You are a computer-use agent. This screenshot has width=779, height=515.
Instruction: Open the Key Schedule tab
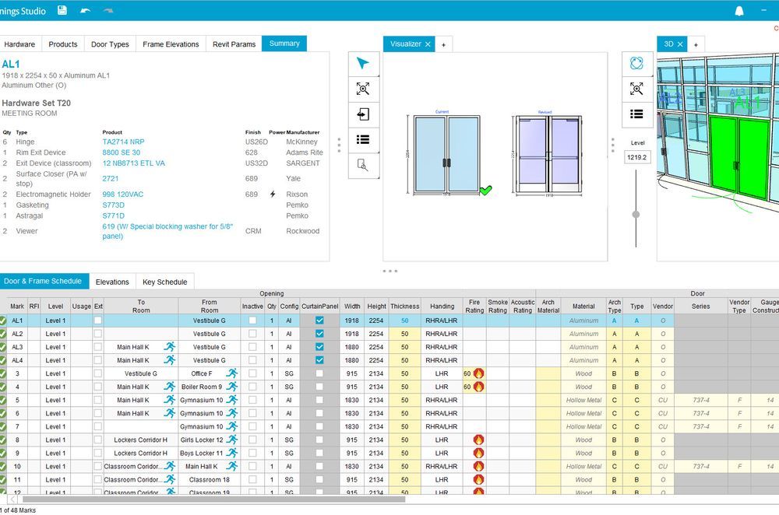click(x=164, y=282)
